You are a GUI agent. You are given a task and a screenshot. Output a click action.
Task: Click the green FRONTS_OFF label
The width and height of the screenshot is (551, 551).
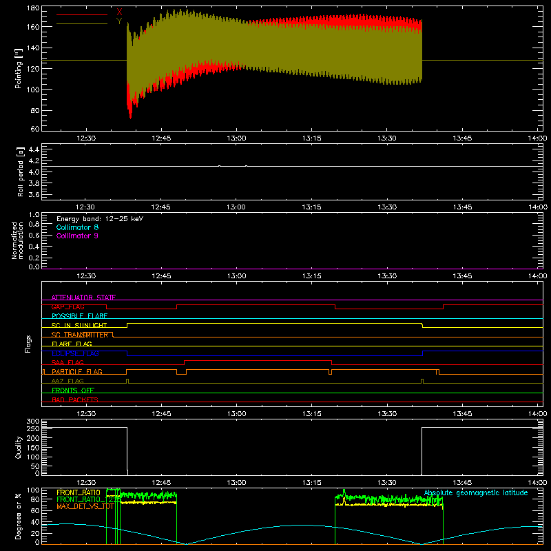point(73,391)
